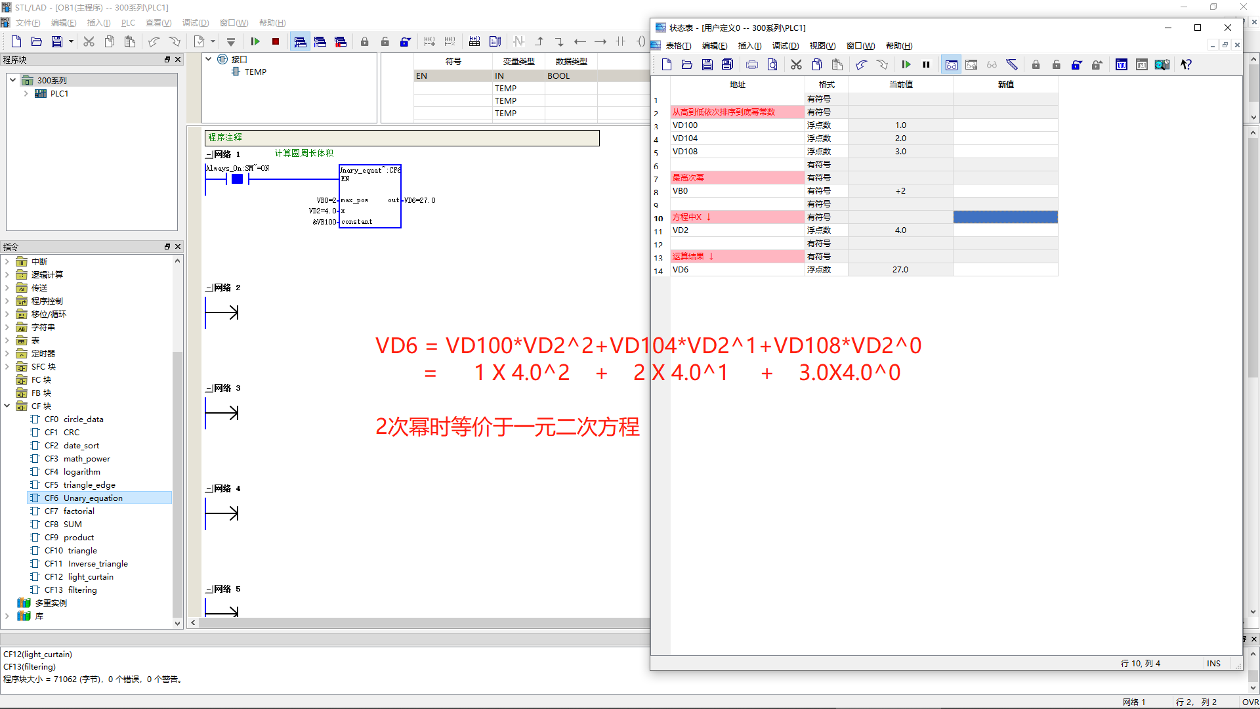
Task: Click undo icon in status table toolbar
Action: [861, 64]
